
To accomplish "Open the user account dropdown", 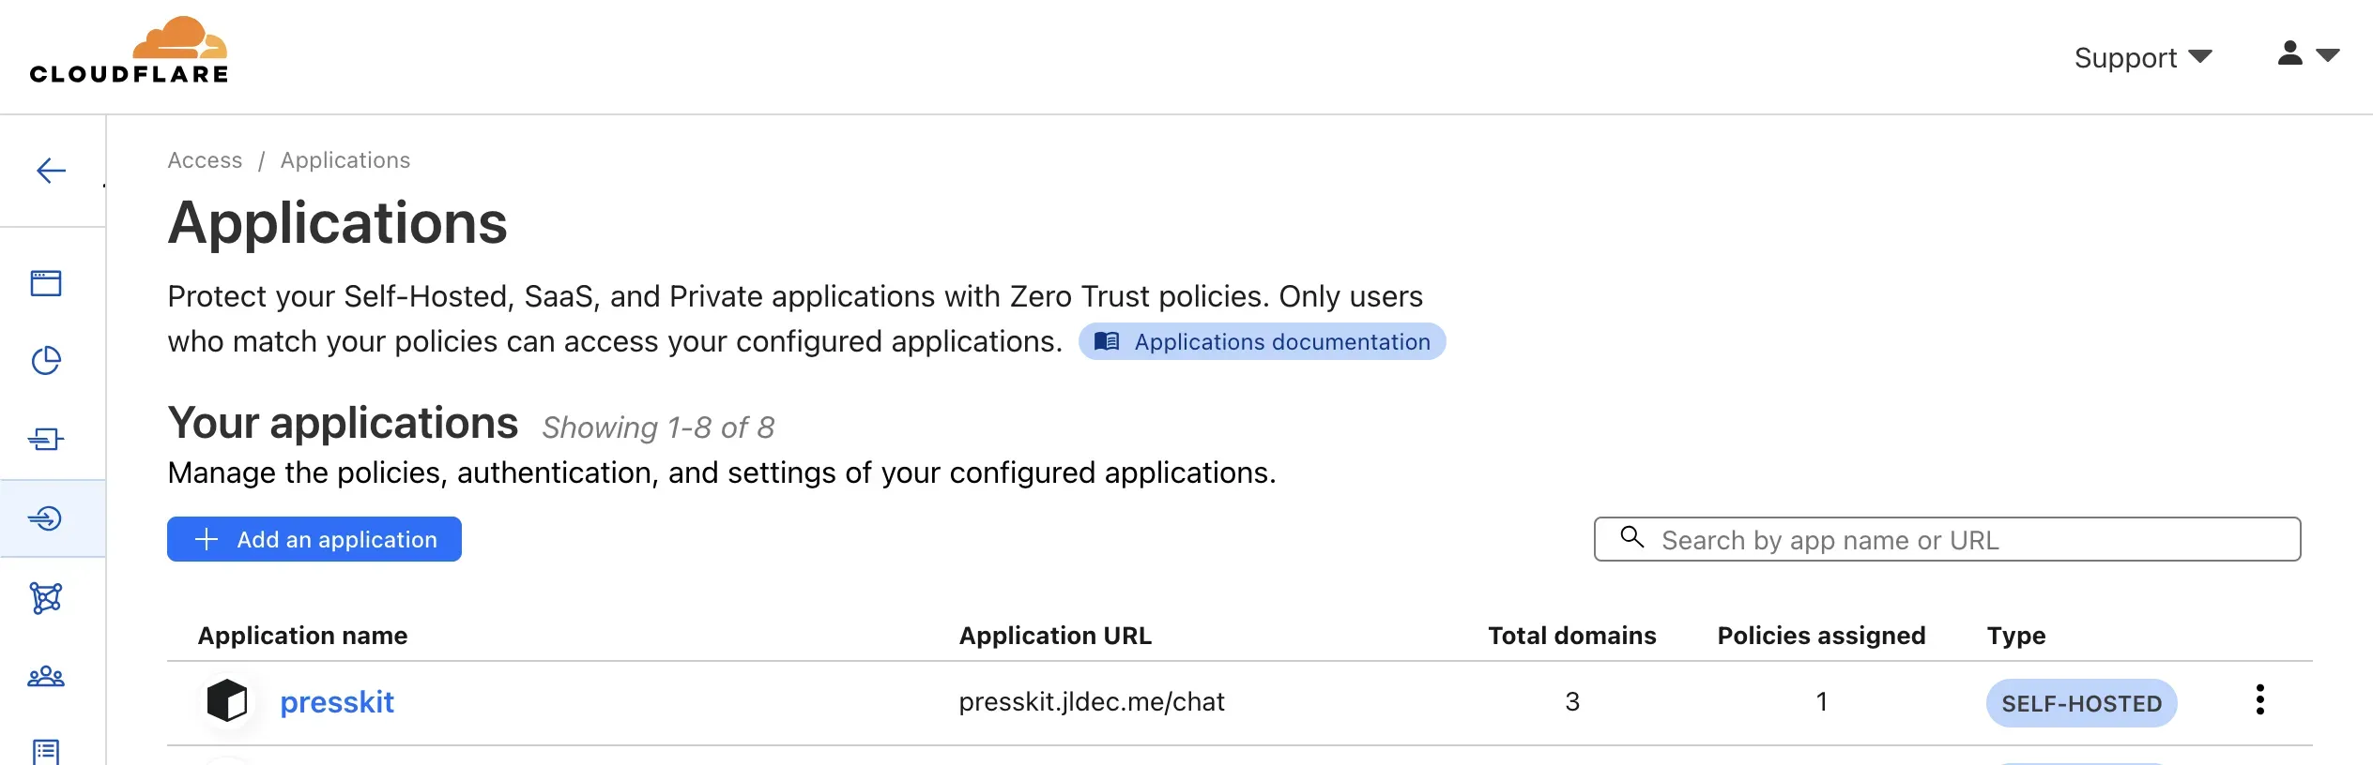I will (2308, 54).
